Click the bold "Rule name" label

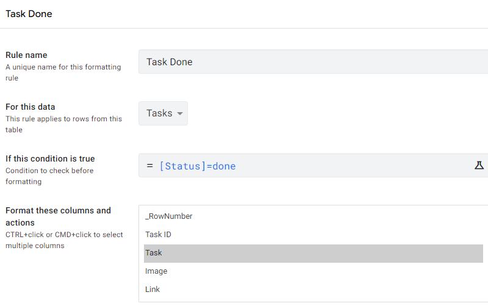26,55
